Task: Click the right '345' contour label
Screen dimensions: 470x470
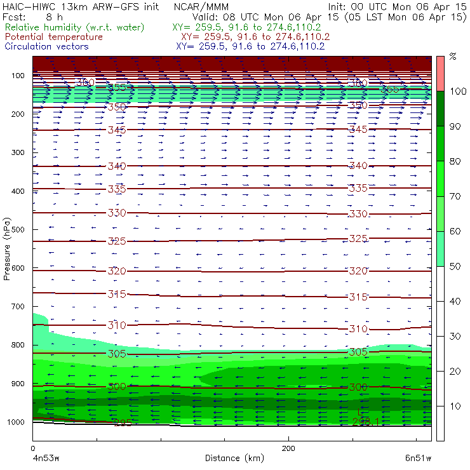Action: click(358, 129)
